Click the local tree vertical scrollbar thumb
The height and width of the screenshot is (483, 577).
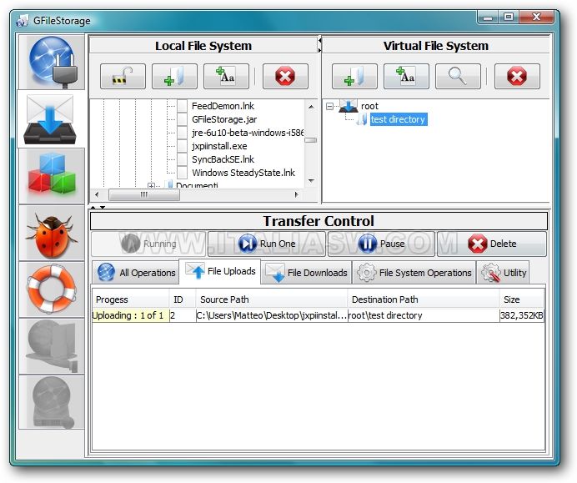pos(311,140)
